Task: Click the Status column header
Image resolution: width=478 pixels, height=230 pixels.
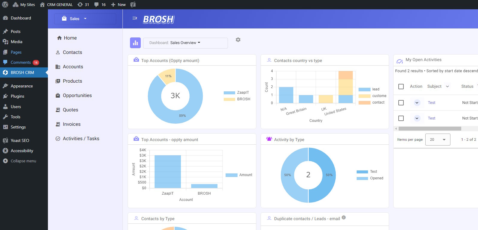Action: click(x=467, y=86)
